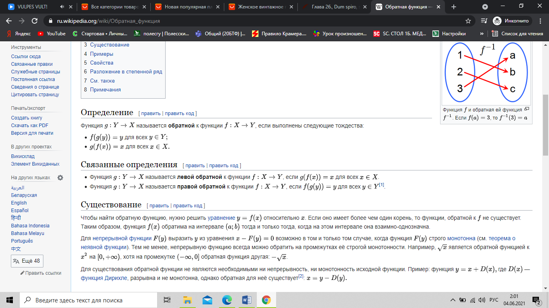Reload the current page
549x308 pixels.
click(x=35, y=21)
